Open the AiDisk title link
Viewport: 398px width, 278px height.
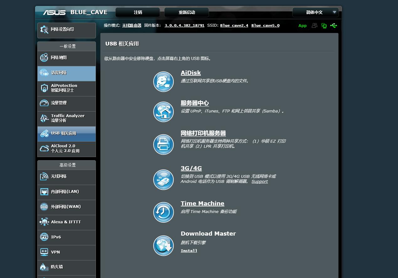(x=191, y=73)
